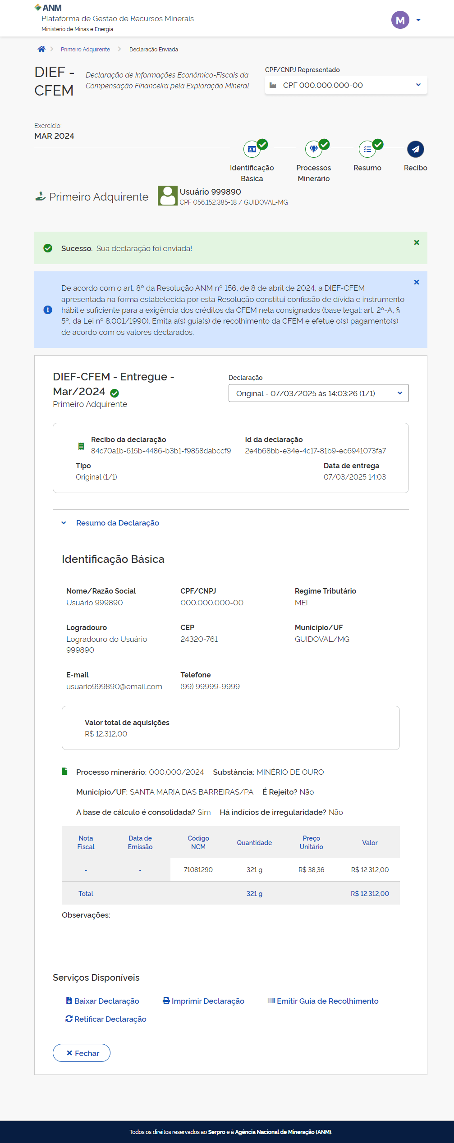Click Baixar Declaração link
This screenshot has width=454, height=1143.
[x=102, y=1001]
